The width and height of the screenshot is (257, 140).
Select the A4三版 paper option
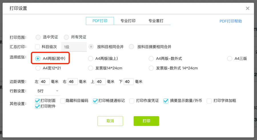pyautogui.click(x=230, y=58)
